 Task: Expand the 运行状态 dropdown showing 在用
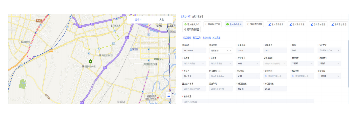pos(248,76)
